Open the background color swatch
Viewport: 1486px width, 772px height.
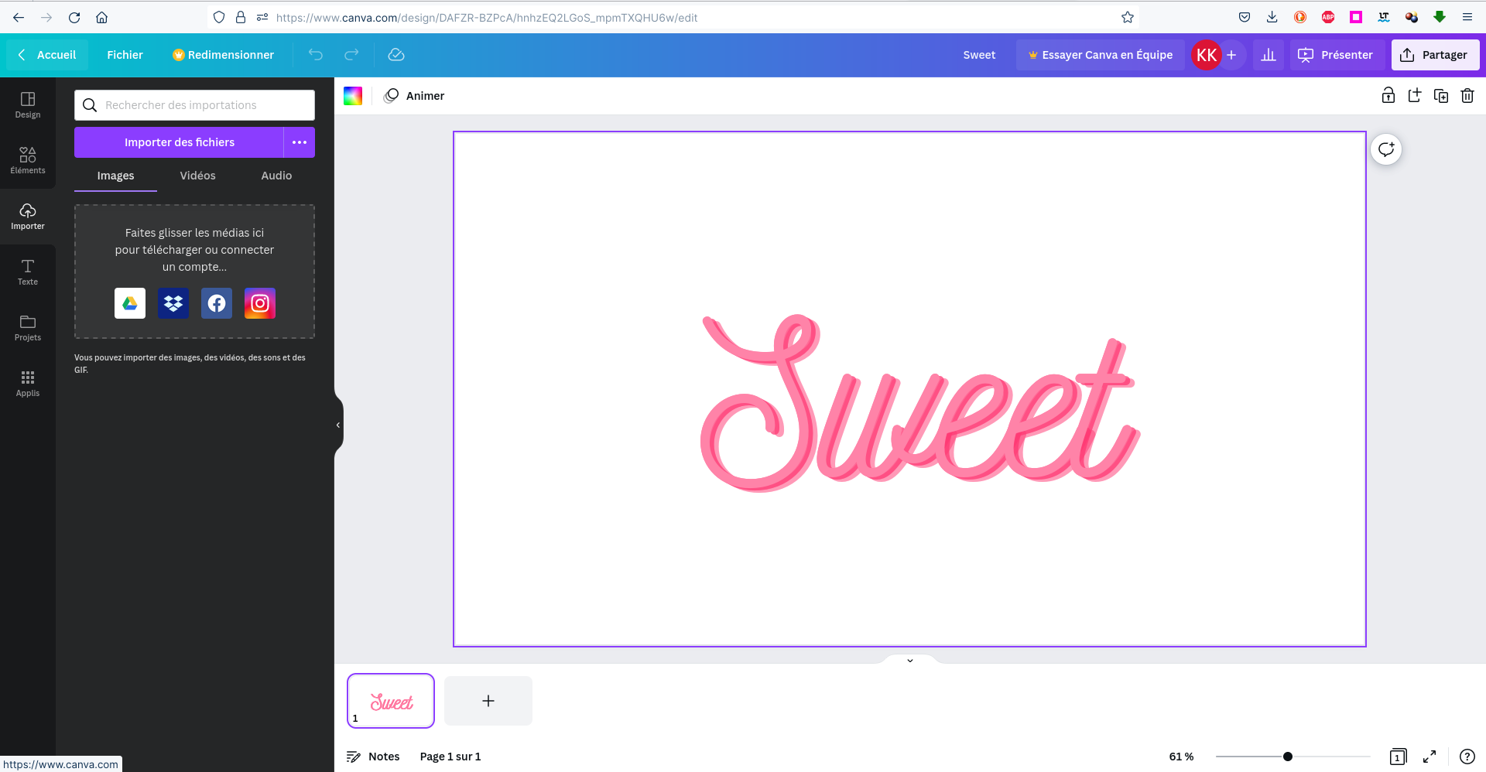[353, 96]
